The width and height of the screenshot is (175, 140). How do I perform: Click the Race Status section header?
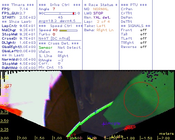[101, 5]
